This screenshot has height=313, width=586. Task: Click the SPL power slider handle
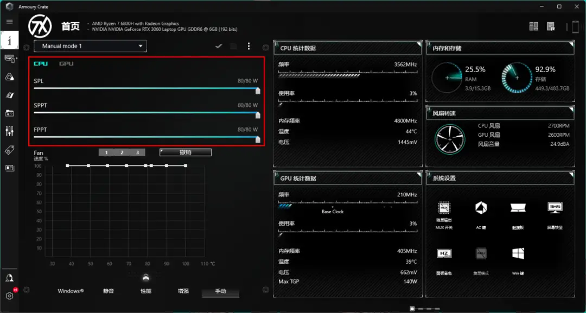[258, 91]
